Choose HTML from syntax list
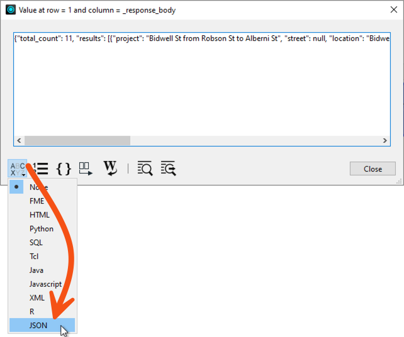This screenshot has height=337, width=404. click(39, 215)
